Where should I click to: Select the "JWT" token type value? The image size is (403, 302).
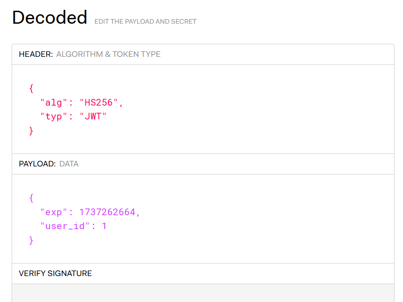93,117
